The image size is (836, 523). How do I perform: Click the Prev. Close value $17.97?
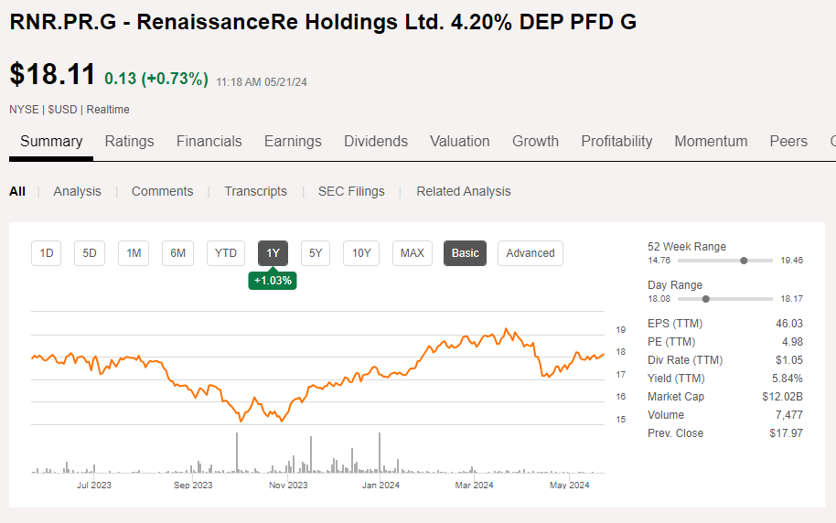tap(786, 433)
